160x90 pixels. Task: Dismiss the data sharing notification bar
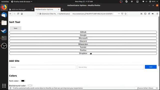click(157, 88)
